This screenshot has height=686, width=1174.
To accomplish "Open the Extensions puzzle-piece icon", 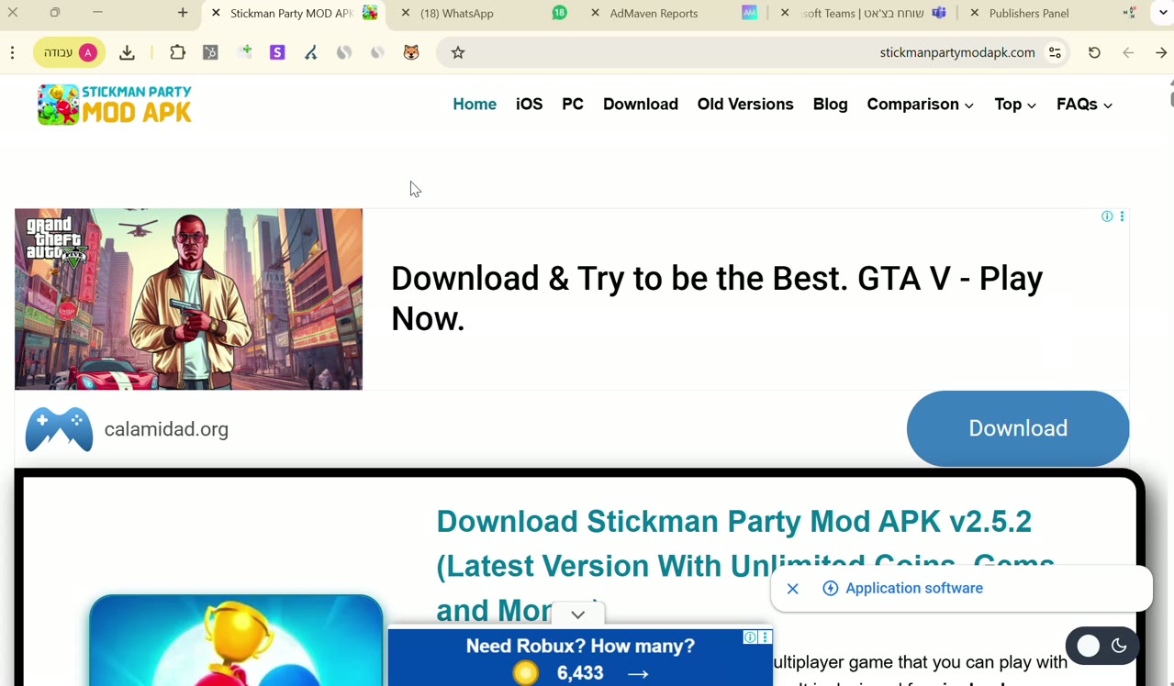I will (178, 53).
